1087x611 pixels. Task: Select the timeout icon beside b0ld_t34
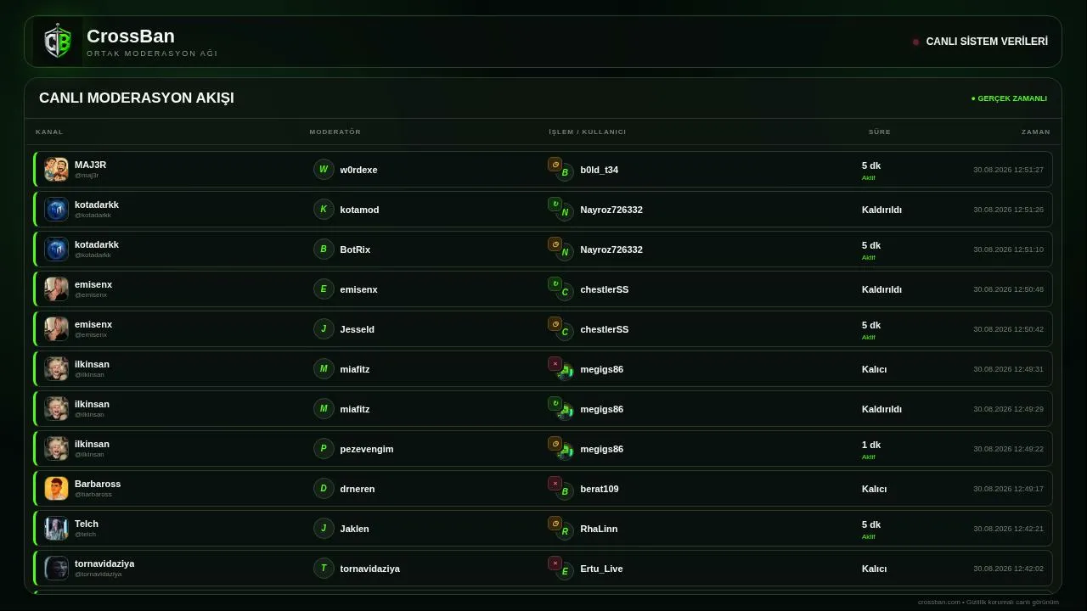click(555, 165)
